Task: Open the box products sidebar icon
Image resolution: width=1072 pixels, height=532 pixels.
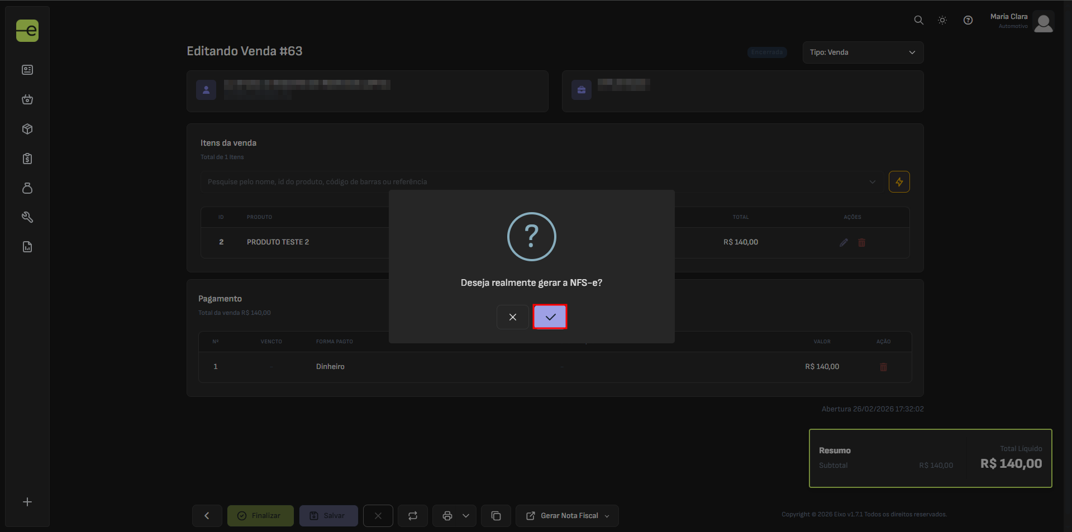Action: (x=27, y=129)
